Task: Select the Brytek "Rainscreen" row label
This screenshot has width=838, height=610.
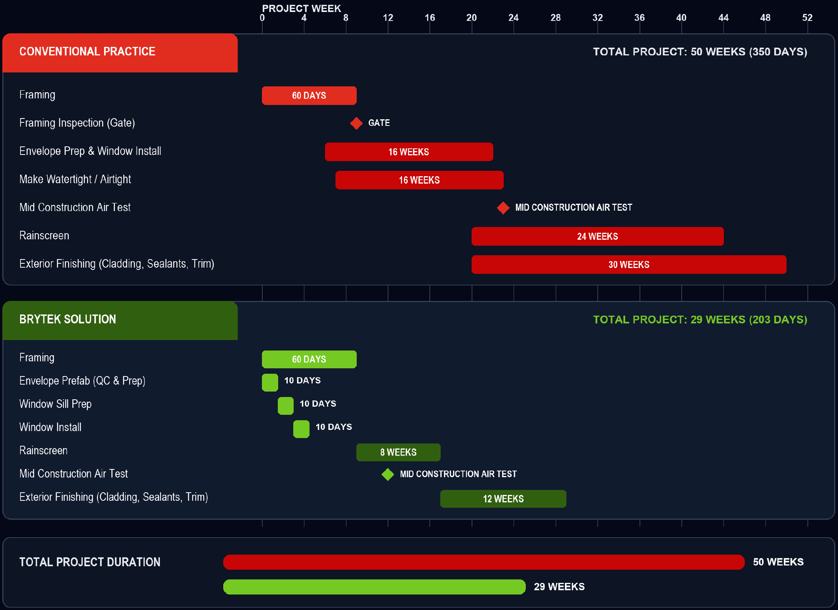Action: click(43, 450)
